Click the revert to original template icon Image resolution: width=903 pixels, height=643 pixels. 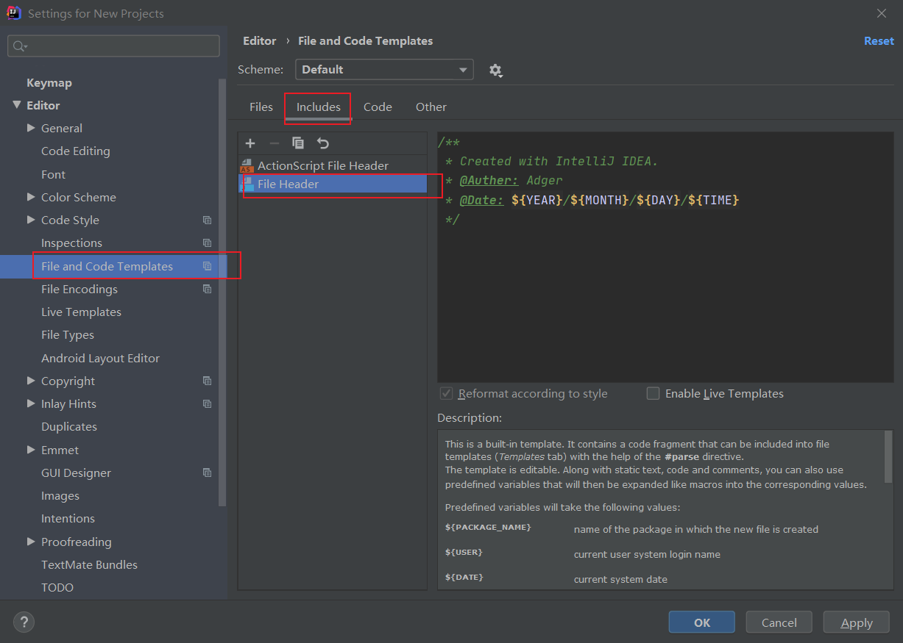click(x=322, y=143)
